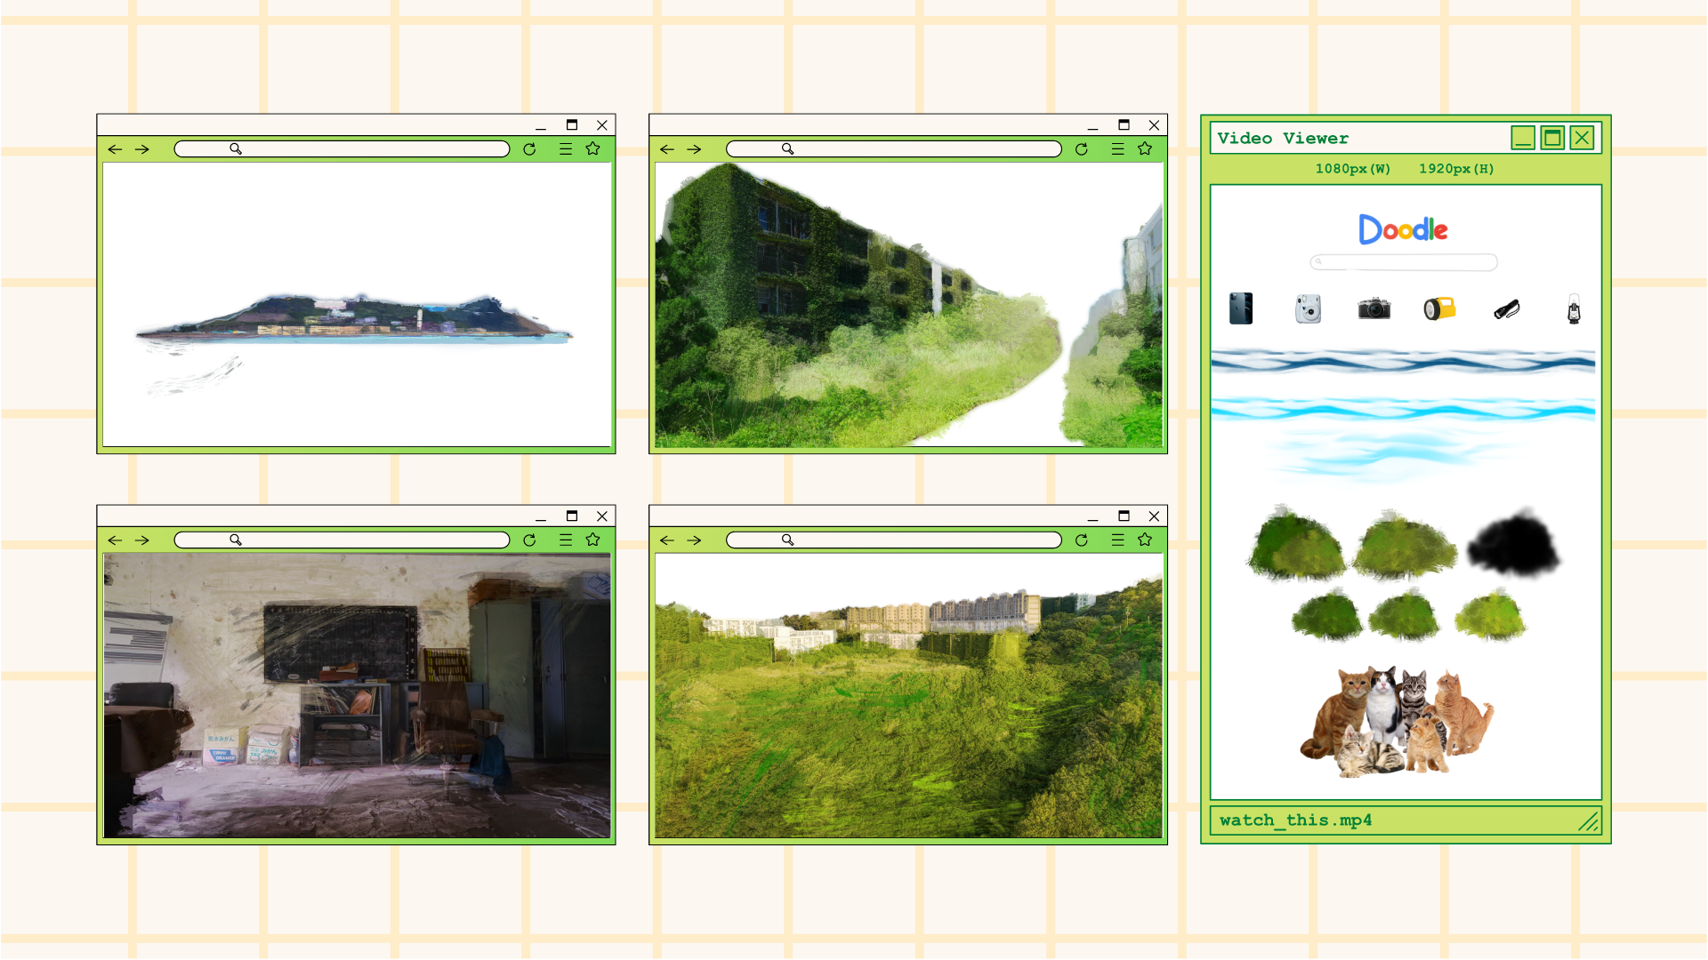Click reload icon in overgrown building browser
Image resolution: width=1708 pixels, height=960 pixels.
click(1081, 149)
